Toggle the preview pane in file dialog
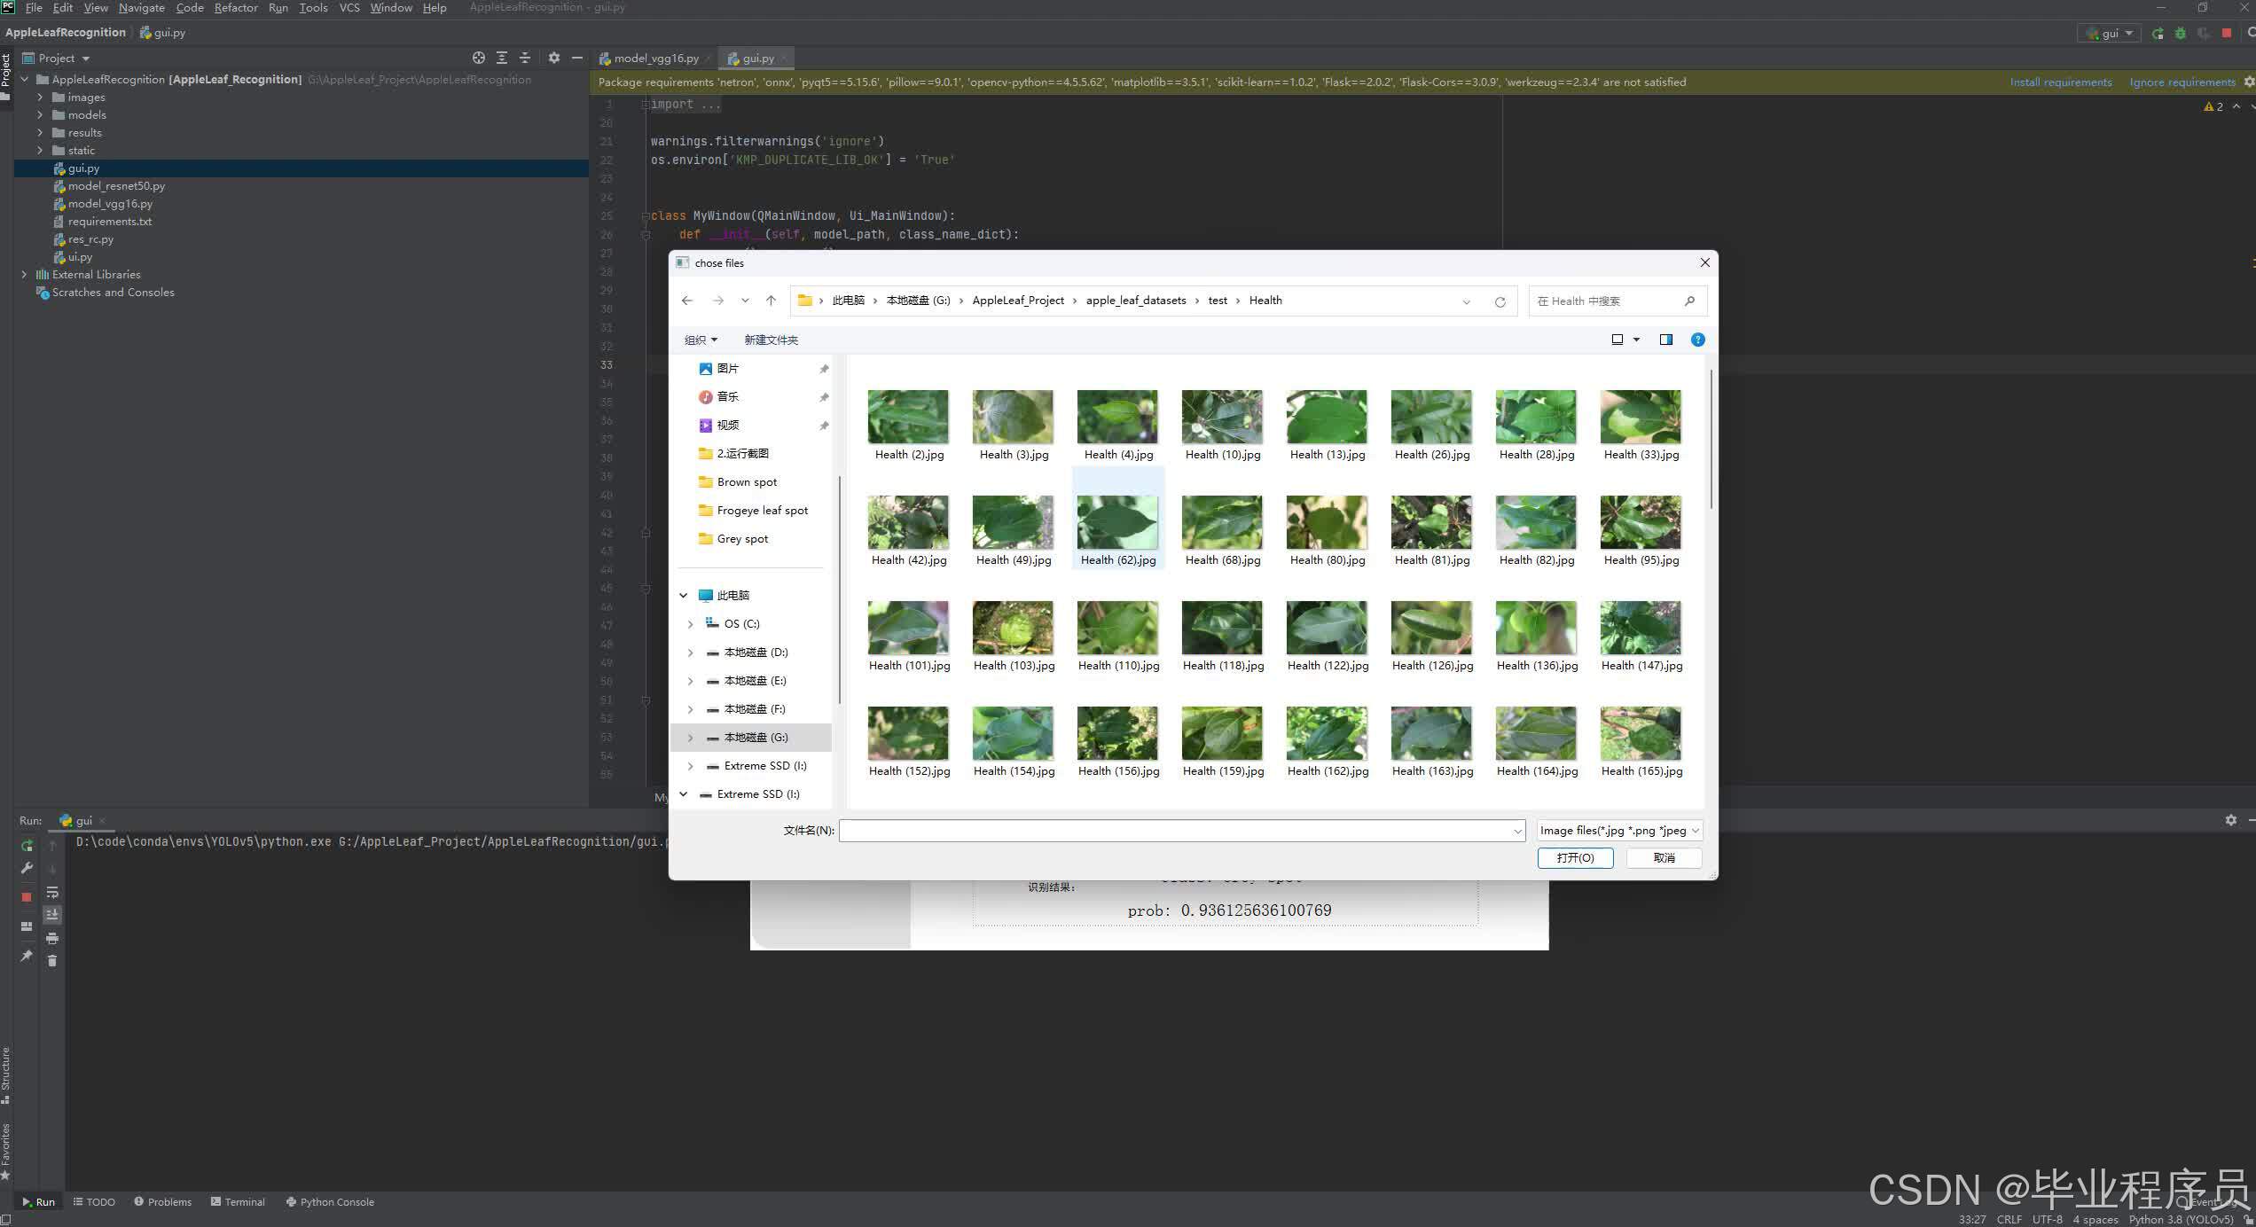This screenshot has width=2256, height=1227. click(x=1665, y=340)
